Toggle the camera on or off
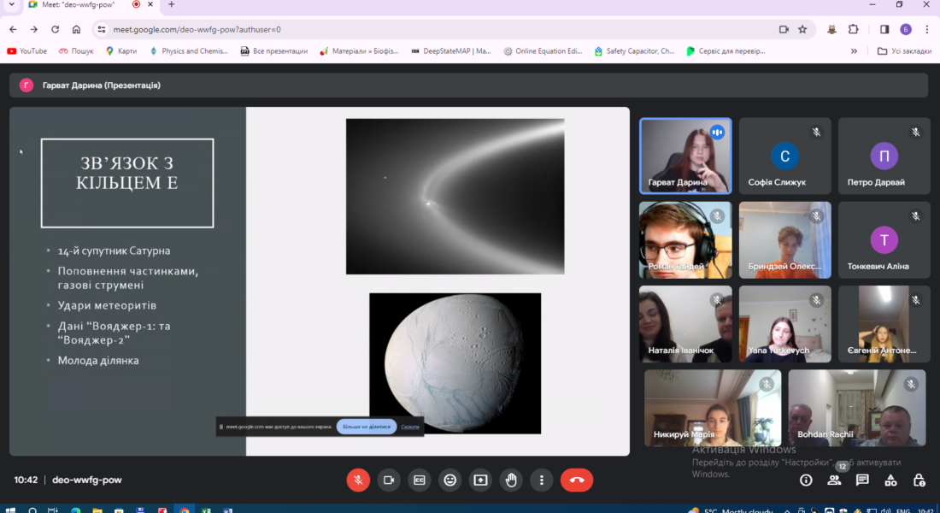Image resolution: width=940 pixels, height=513 pixels. (389, 481)
